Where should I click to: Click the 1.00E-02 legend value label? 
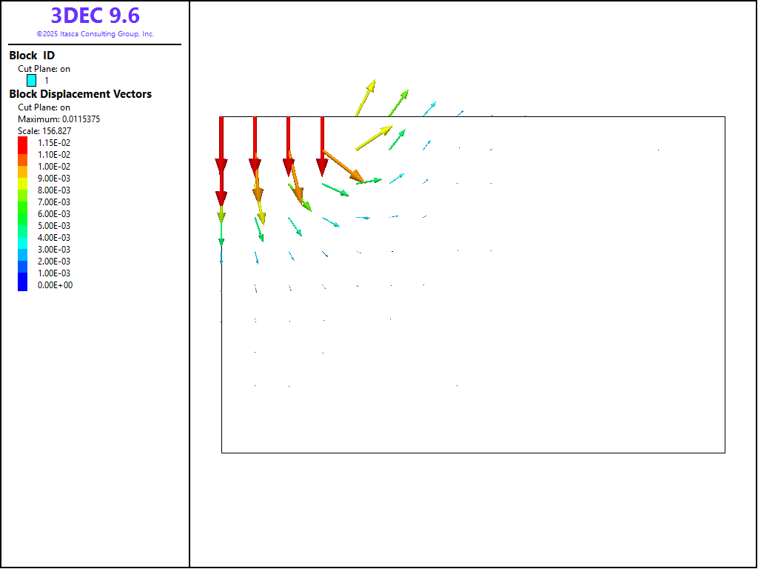click(x=55, y=167)
